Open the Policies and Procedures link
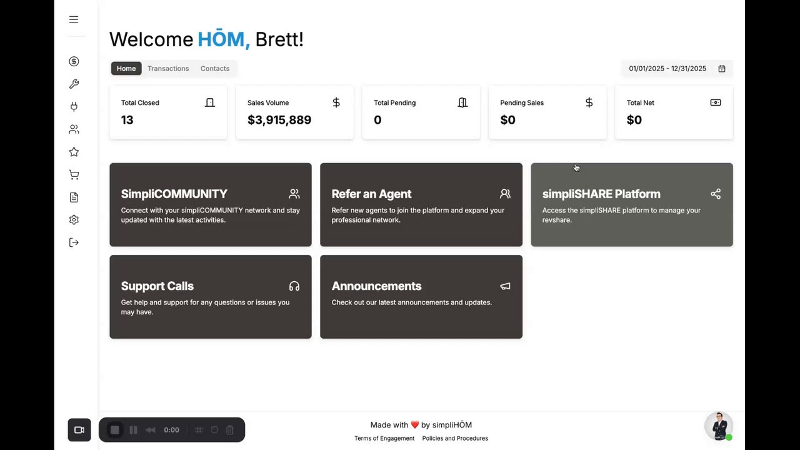 click(x=455, y=438)
